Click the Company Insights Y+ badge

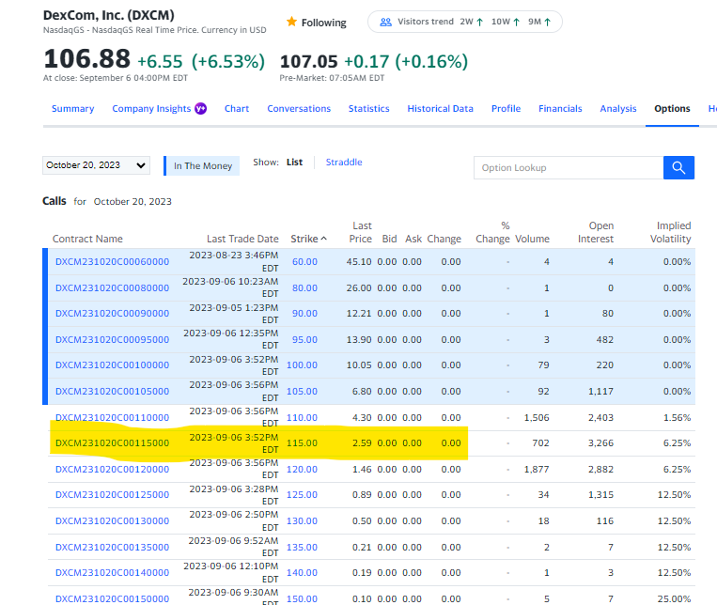click(201, 108)
